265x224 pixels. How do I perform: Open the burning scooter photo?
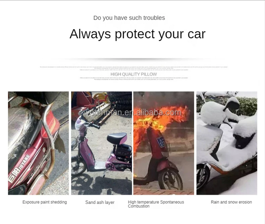tap(164, 143)
